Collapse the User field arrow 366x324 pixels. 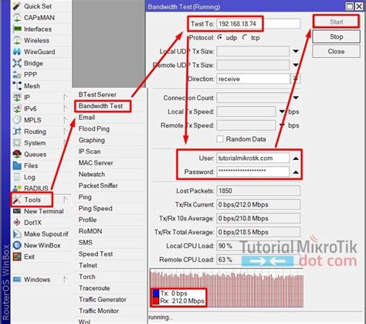click(296, 159)
